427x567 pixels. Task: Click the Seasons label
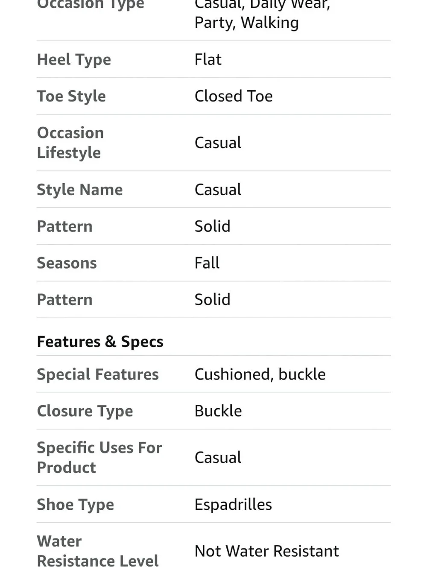point(67,263)
